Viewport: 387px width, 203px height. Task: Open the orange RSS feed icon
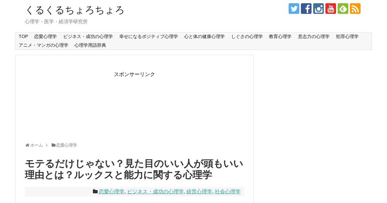pos(355,8)
